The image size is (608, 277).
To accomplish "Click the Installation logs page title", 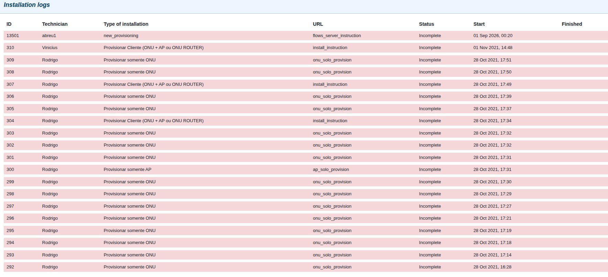I will click(x=27, y=5).
